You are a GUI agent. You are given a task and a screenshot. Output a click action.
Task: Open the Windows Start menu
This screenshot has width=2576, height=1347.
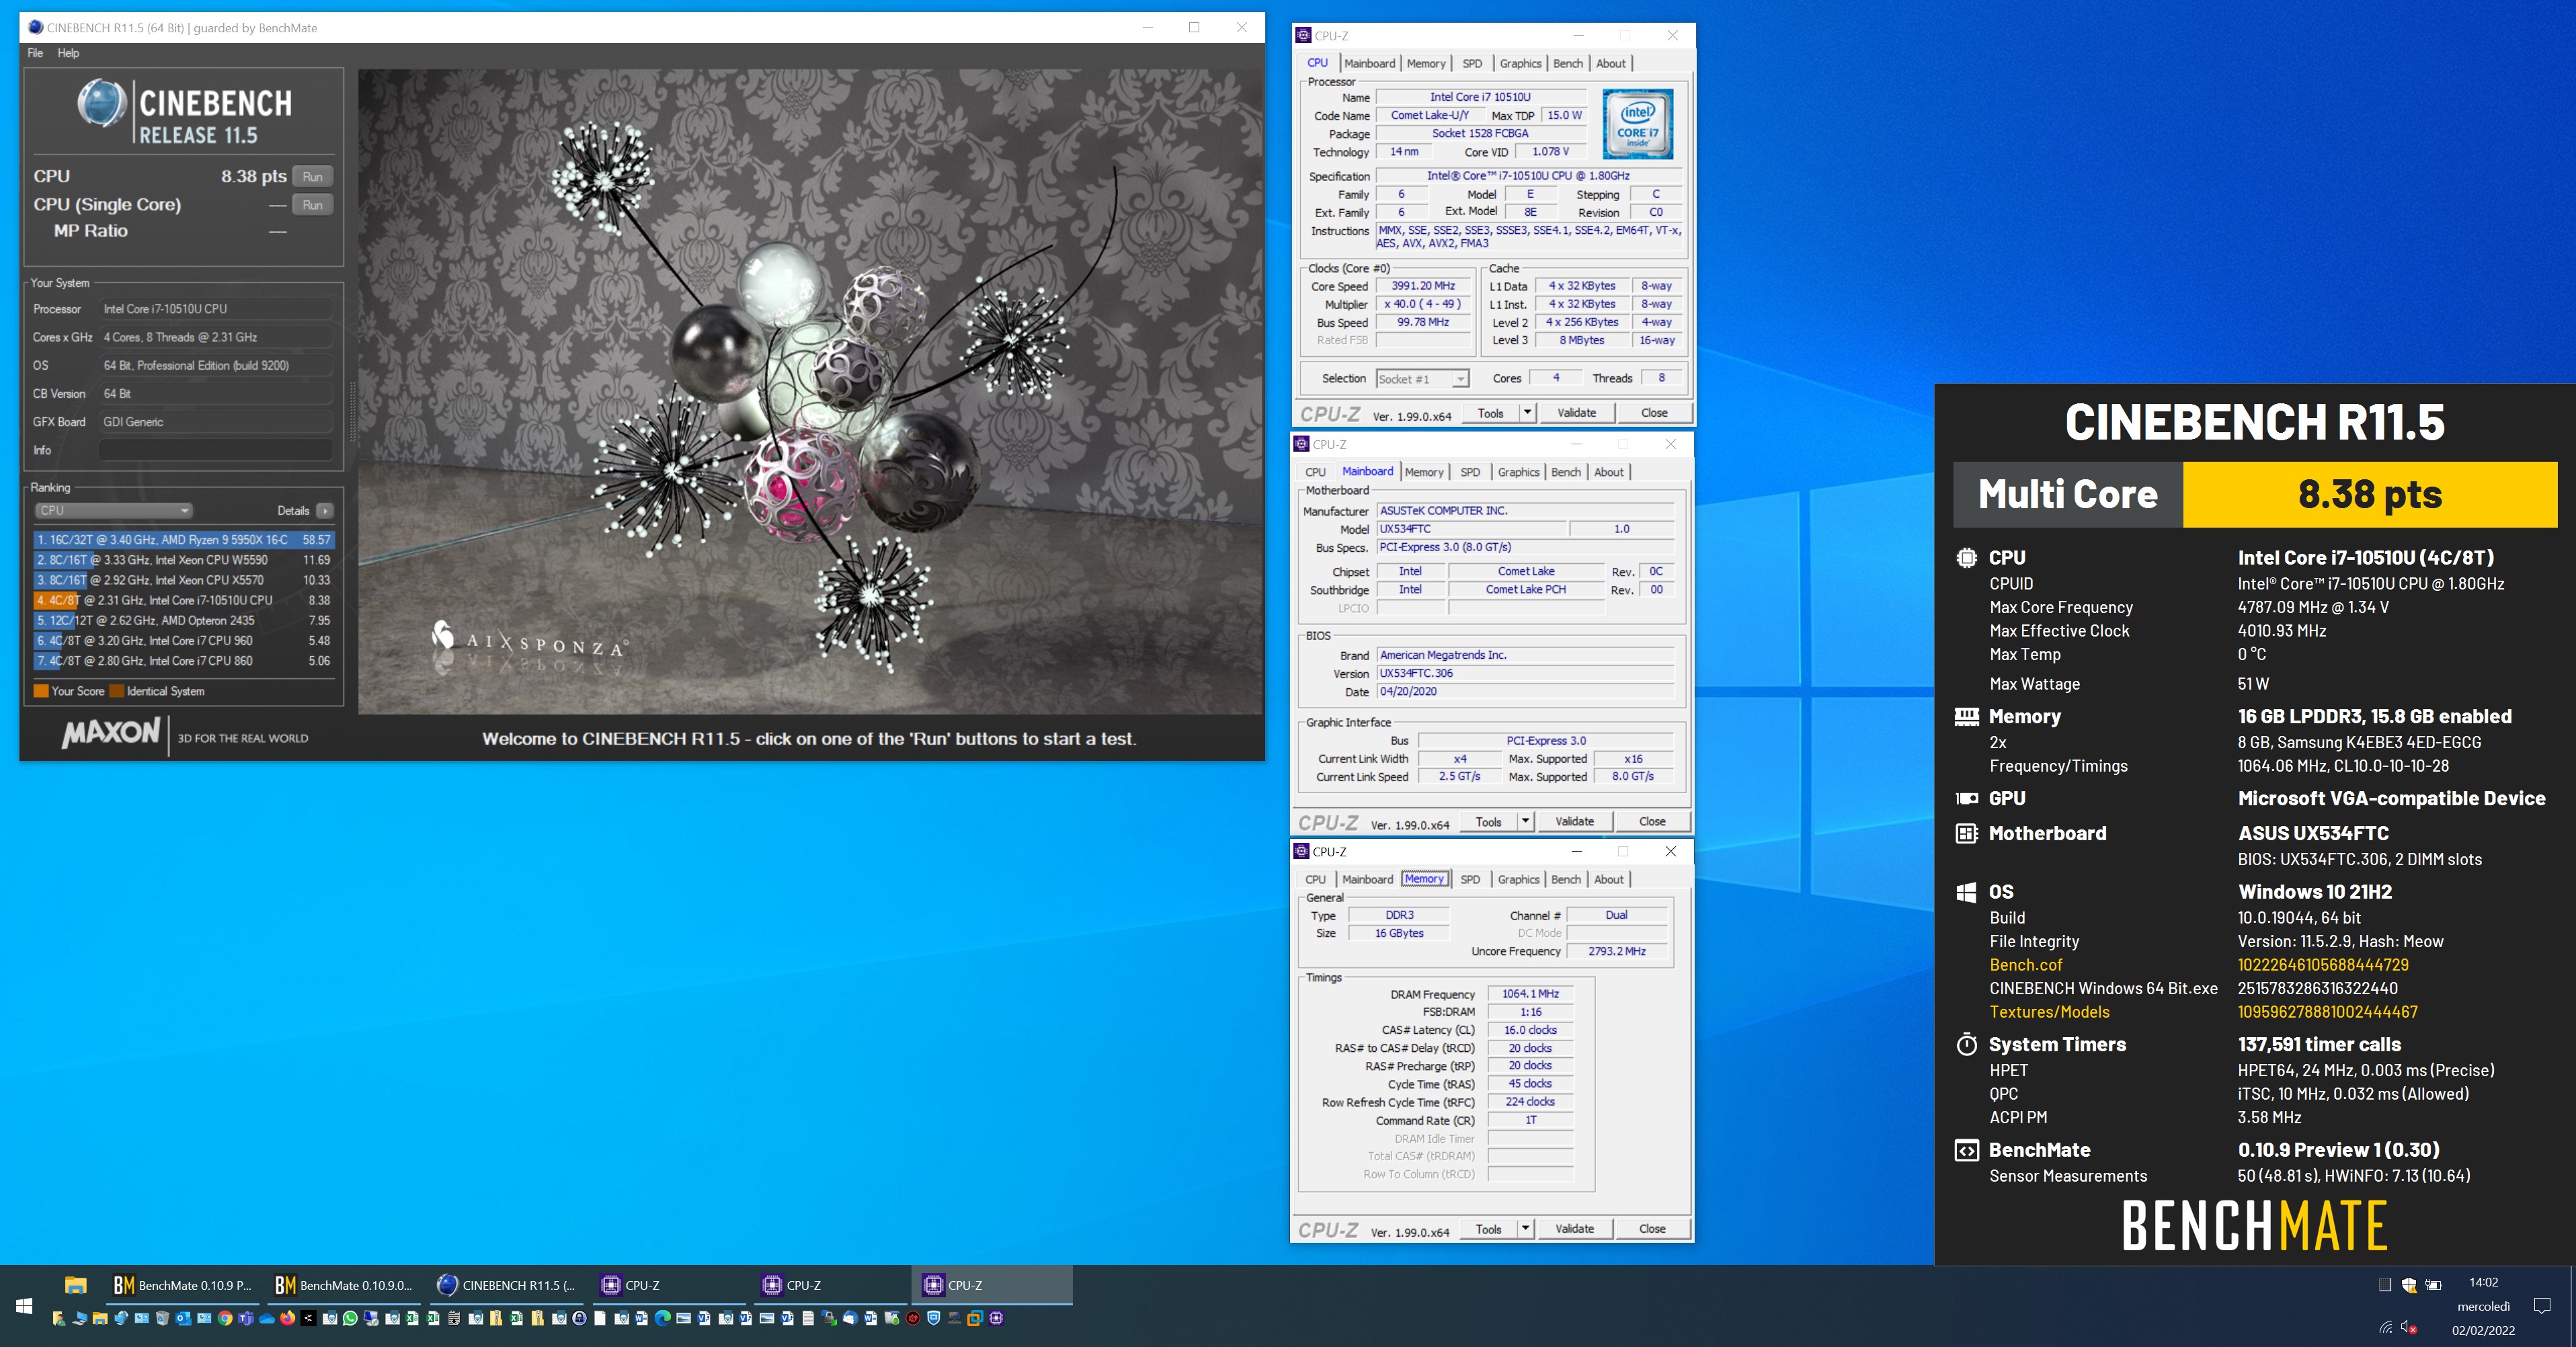click(24, 1306)
